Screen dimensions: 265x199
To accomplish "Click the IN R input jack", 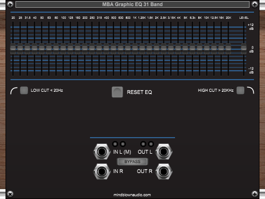I will [x=102, y=171].
